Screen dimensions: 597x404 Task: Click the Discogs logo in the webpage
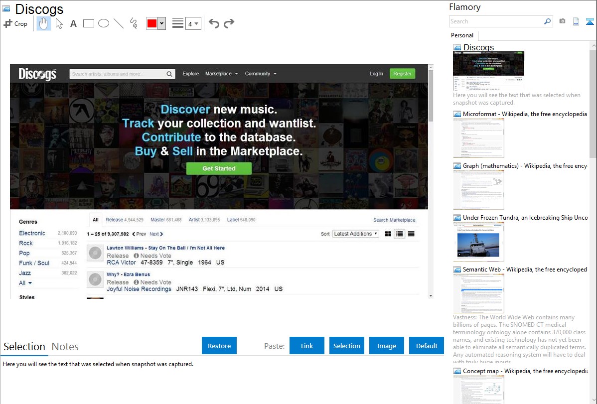(x=37, y=74)
